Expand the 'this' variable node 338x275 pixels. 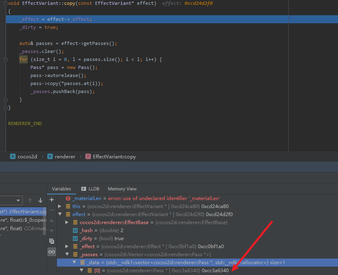click(x=60, y=206)
